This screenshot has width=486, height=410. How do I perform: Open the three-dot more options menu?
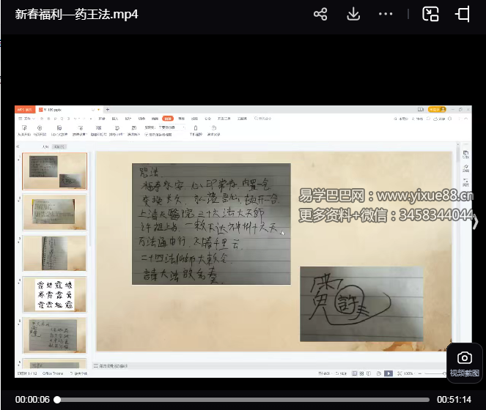point(386,14)
